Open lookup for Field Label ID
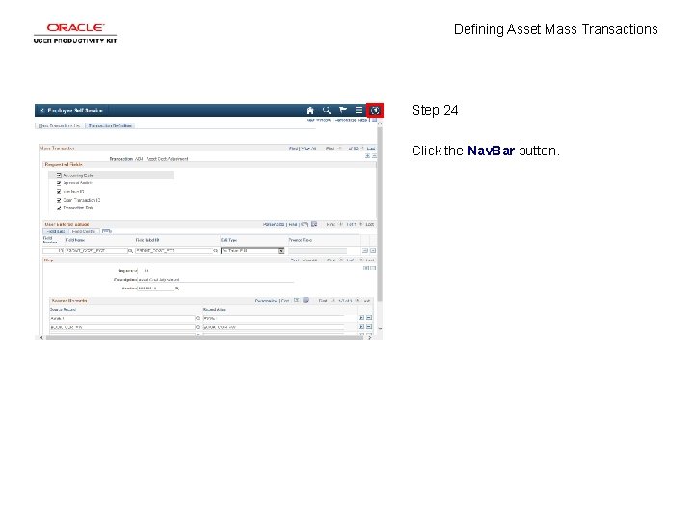The image size is (694, 521). 216,251
